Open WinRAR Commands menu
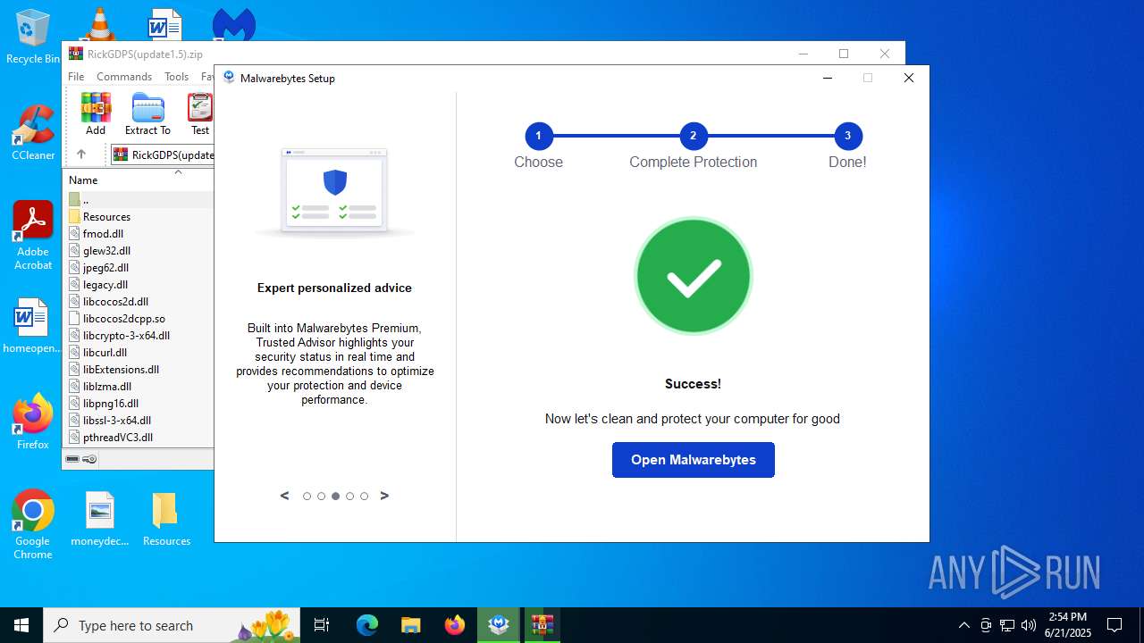This screenshot has height=643, width=1144. point(124,77)
